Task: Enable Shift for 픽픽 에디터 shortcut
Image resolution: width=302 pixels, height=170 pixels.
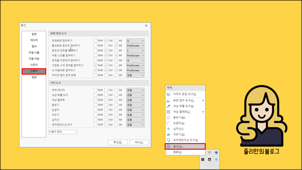Action: [x=95, y=90]
